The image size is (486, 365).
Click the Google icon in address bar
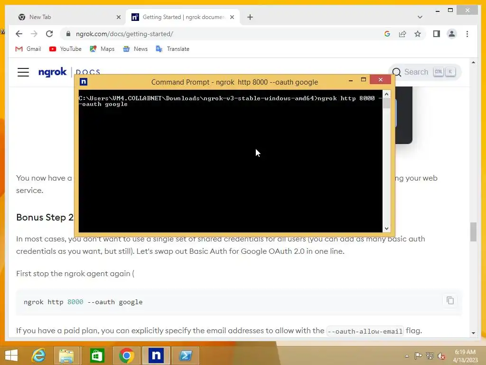[387, 34]
